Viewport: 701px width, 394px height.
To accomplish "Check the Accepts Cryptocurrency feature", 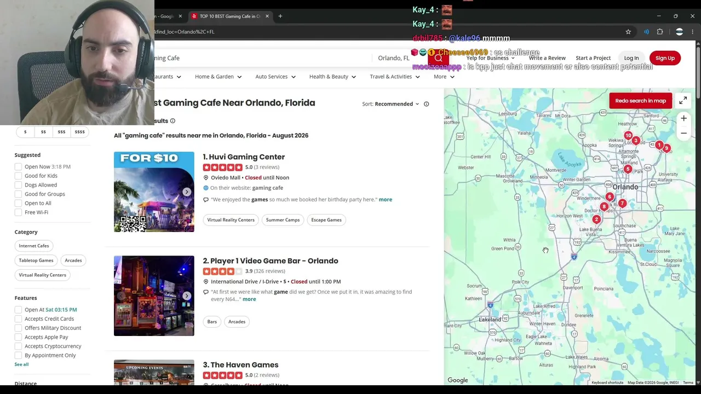I will [18, 346].
